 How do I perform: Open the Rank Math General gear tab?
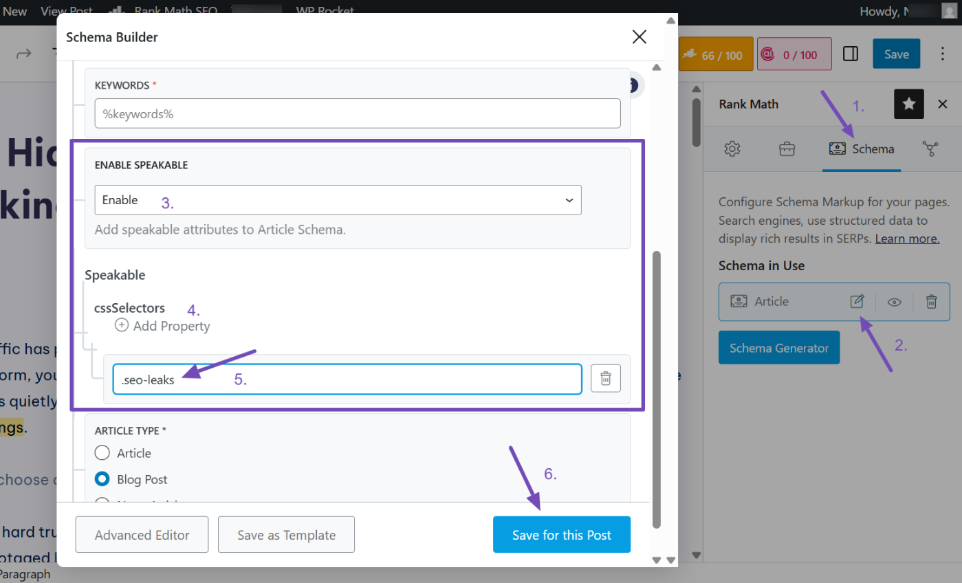coord(732,148)
